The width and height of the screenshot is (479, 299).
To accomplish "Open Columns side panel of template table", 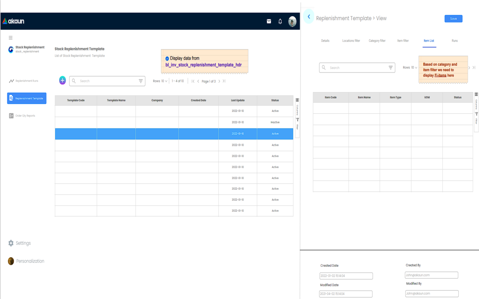I will [x=297, y=106].
